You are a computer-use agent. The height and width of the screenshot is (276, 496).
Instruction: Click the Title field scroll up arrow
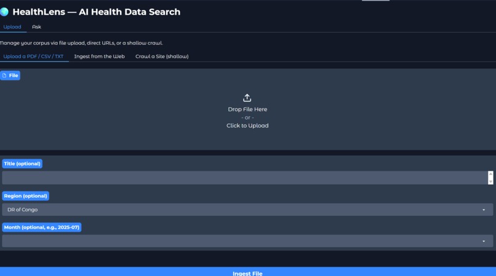click(490, 174)
